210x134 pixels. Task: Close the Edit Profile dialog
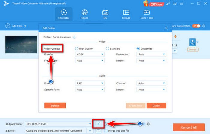(166, 28)
